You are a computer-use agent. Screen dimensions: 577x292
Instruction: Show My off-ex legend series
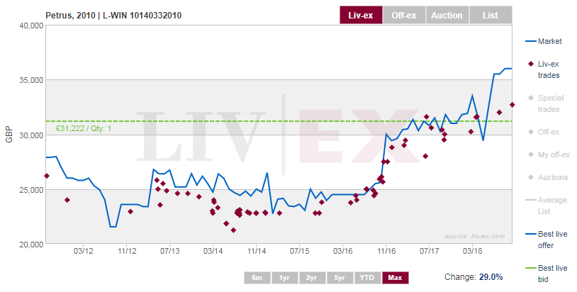[x=549, y=155]
